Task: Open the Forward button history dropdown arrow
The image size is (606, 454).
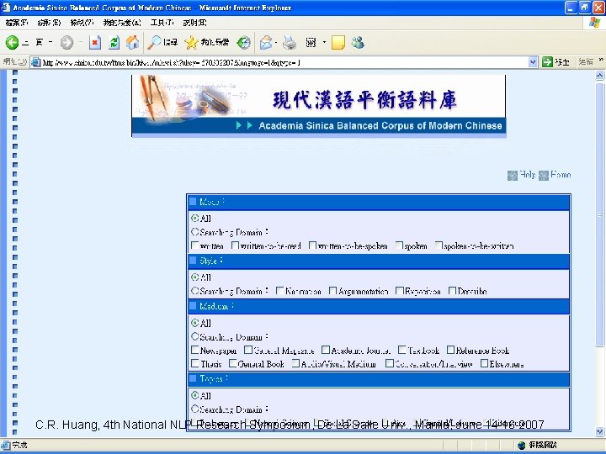Action: [x=81, y=42]
